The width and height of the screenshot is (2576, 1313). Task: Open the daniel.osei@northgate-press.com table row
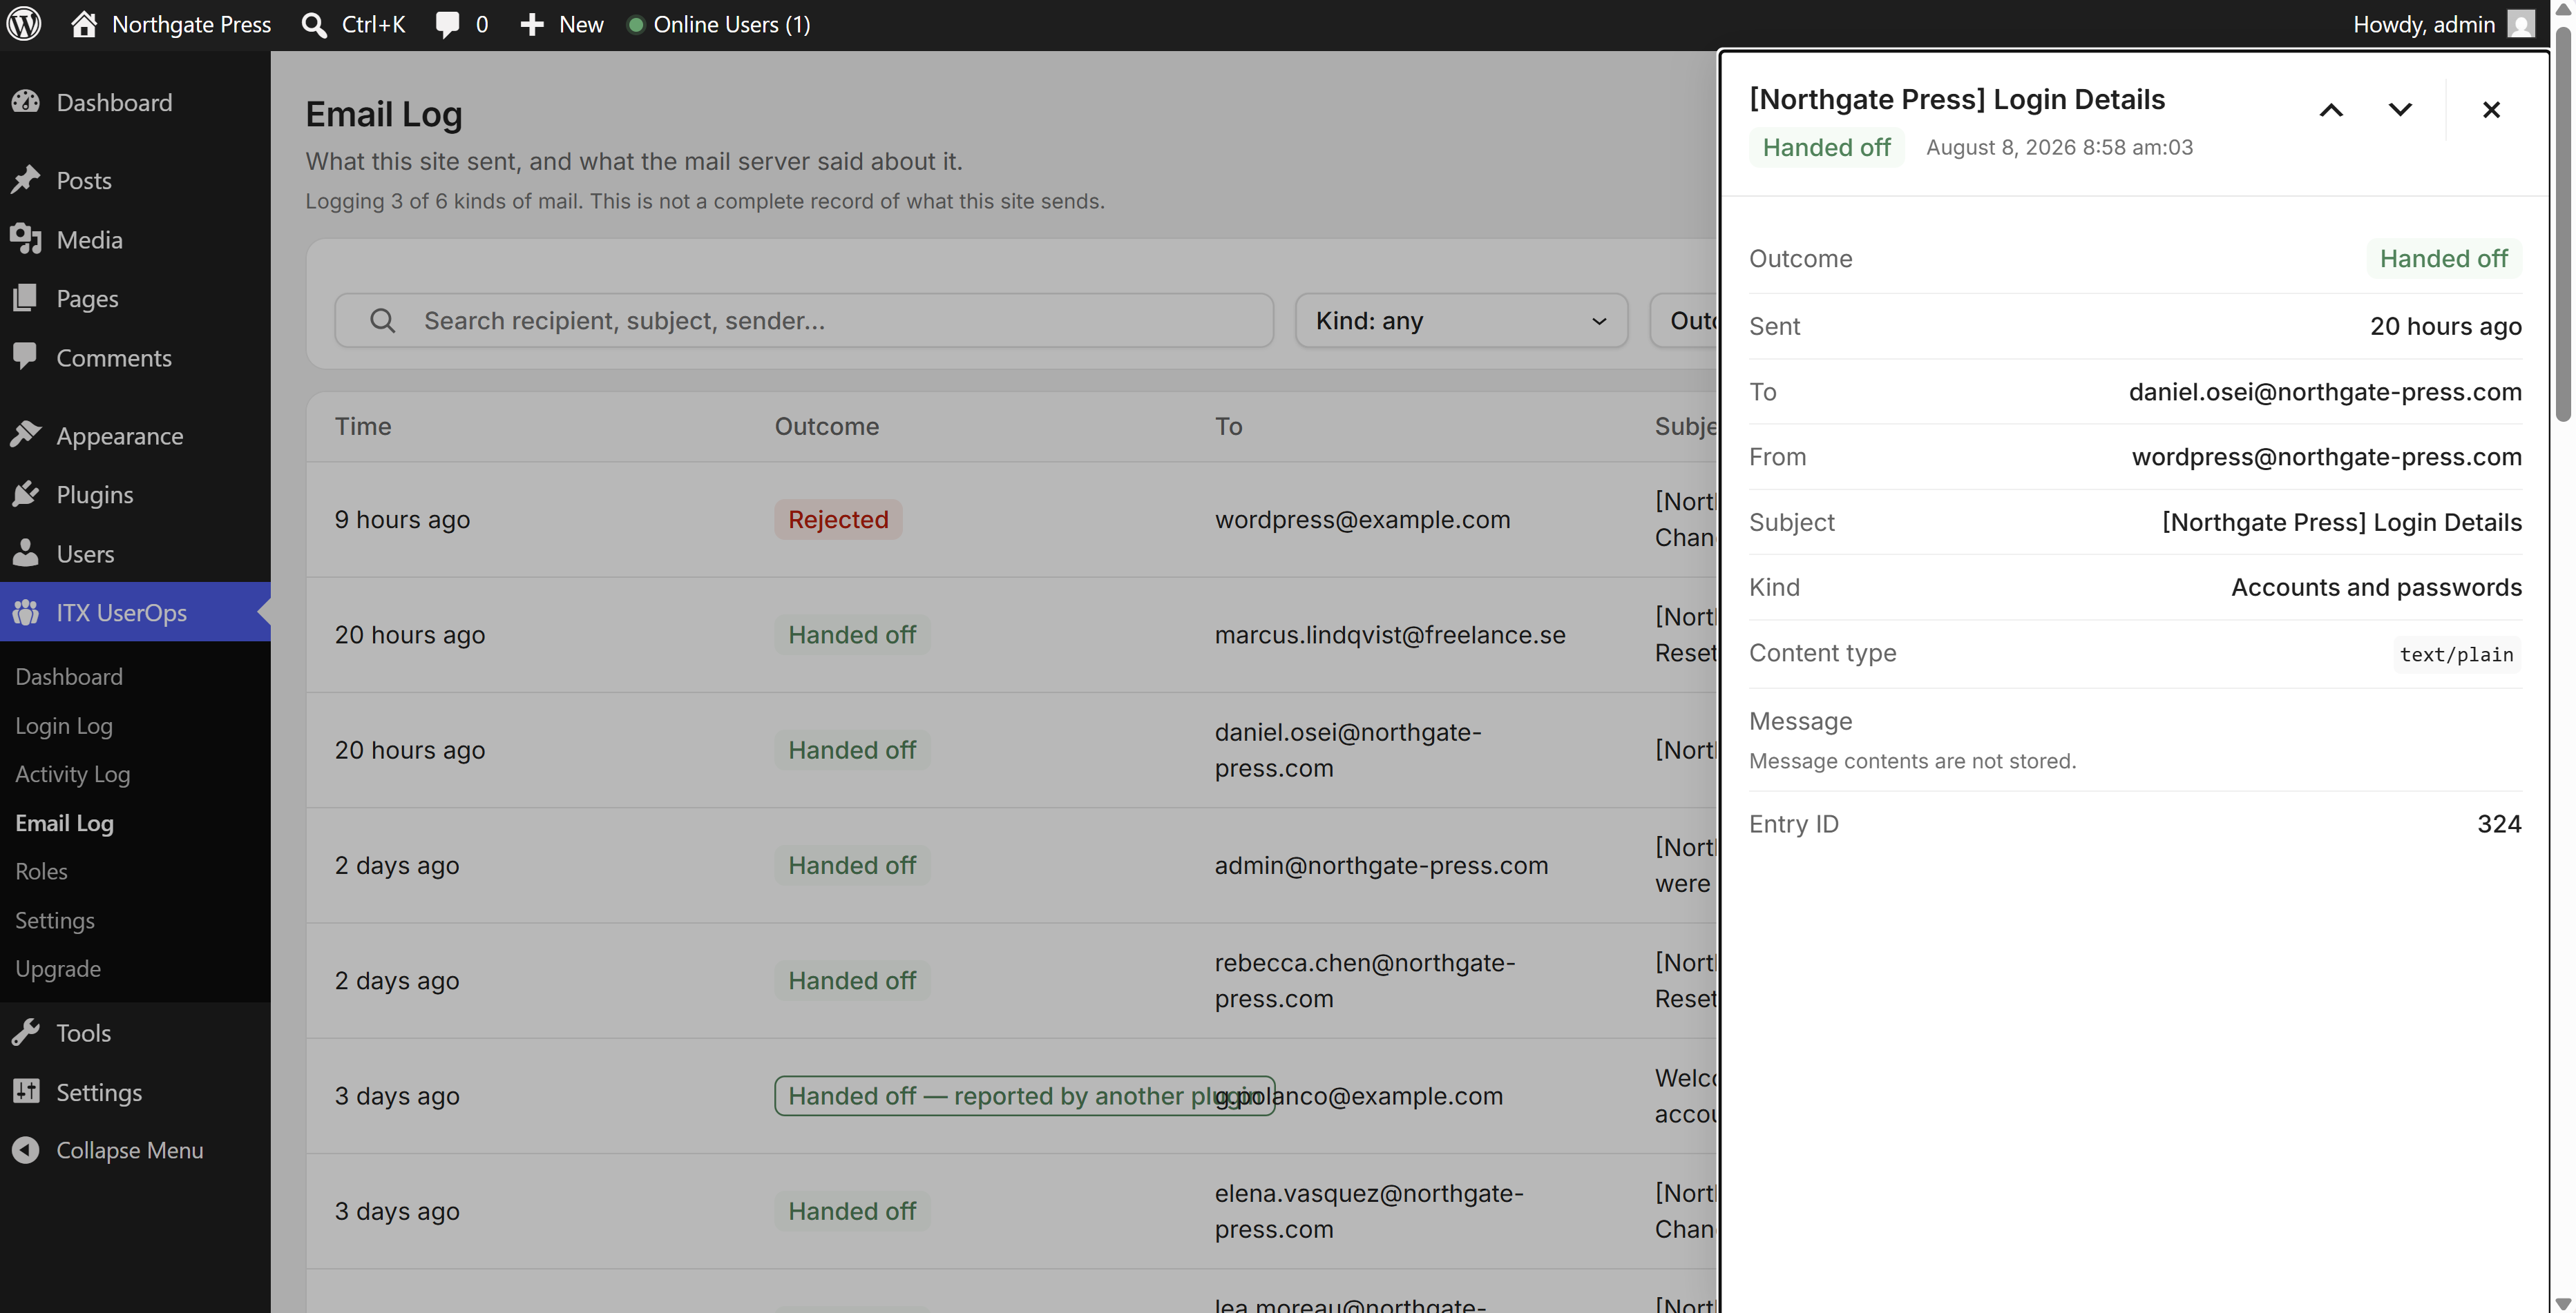pyautogui.click(x=1012, y=750)
